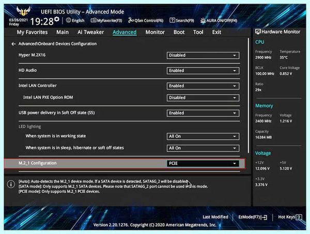
Task: Open Intel LAN PXE Option ROM dropdown
Action: pos(203,97)
